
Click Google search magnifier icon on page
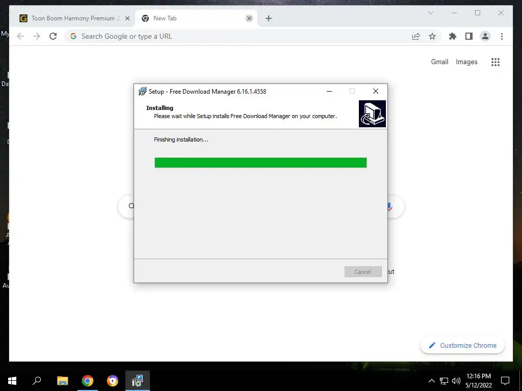pos(132,206)
